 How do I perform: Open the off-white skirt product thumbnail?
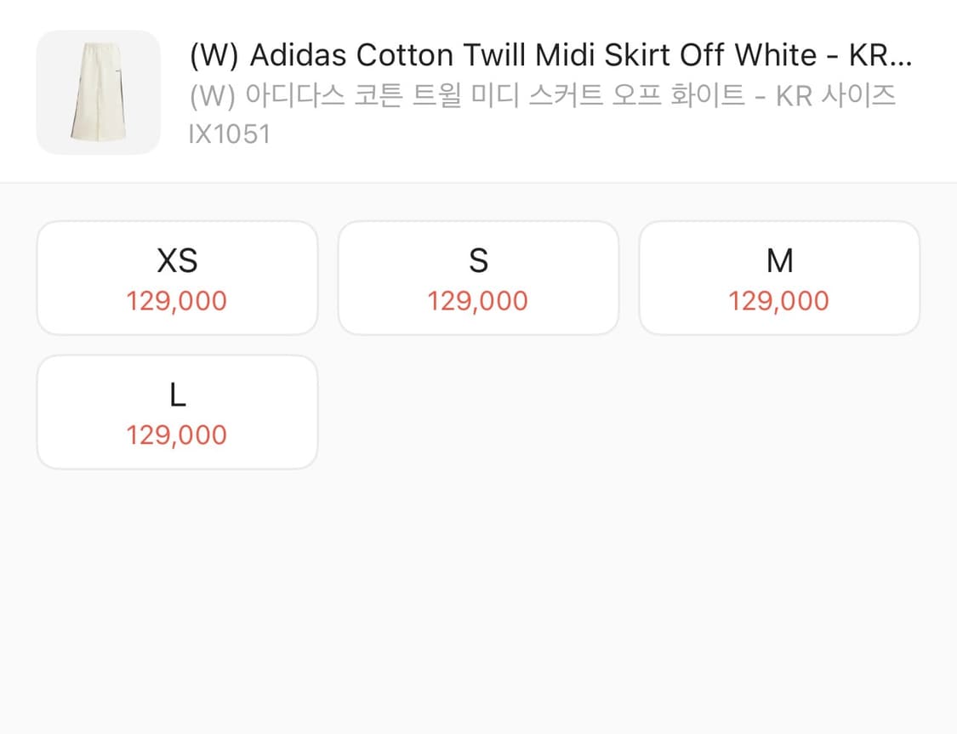[99, 92]
